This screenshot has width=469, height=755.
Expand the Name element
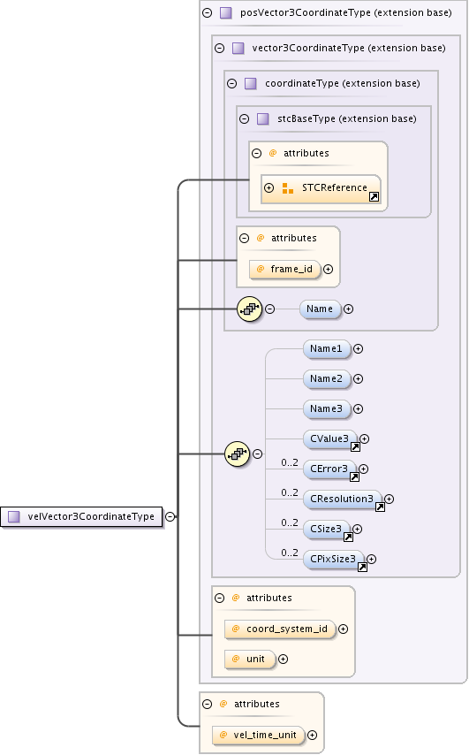[349, 309]
